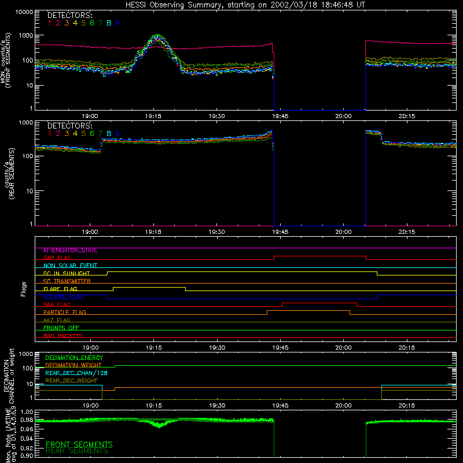The image size is (463, 463).
Task: Click the raised SAA_FLAG step segment
Action: pyautogui.click(x=319, y=303)
